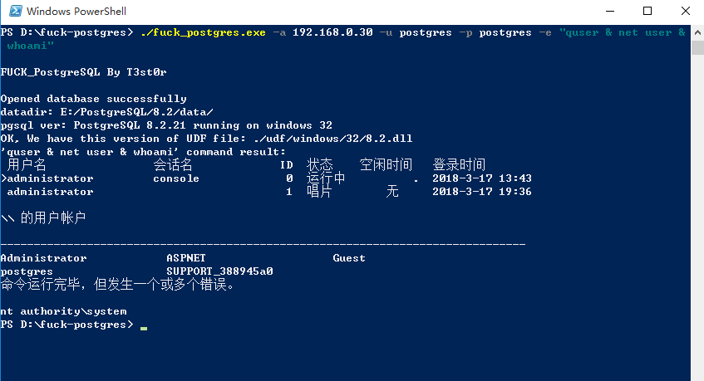The image size is (704, 381).
Task: Click the 'datadir: E:/PostgreSQL/8.2/data/' line
Action: tap(107, 112)
